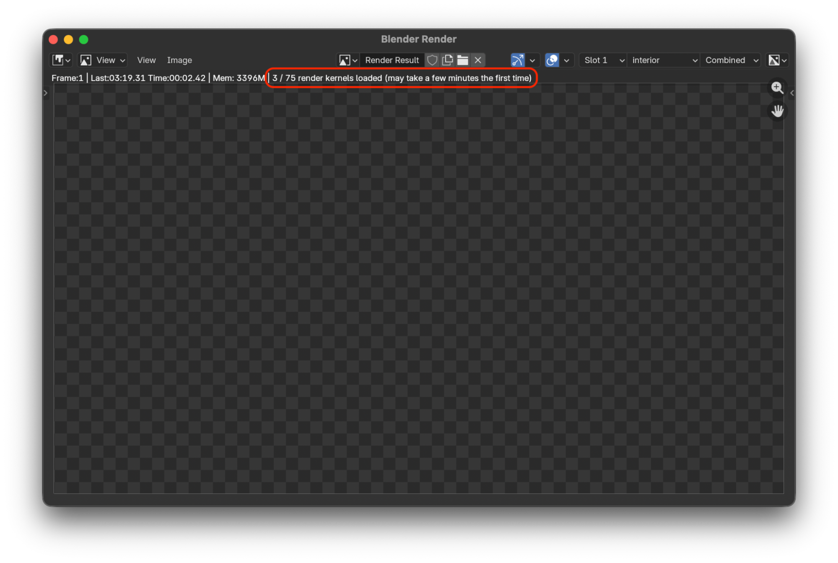Screen dimensions: 838x563
Task: Toggle the overlays display icon
Action: coord(553,60)
